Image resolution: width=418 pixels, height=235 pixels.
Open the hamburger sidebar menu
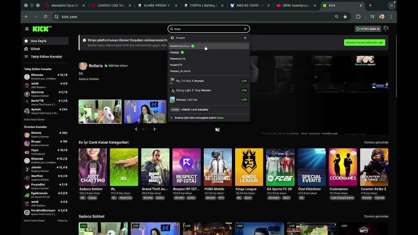tap(27, 29)
